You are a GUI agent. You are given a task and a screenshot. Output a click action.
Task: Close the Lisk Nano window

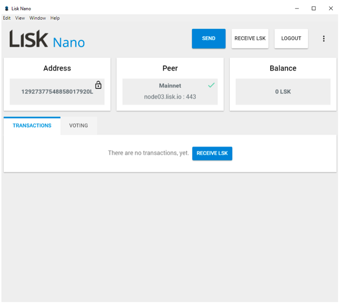tap(331, 8)
